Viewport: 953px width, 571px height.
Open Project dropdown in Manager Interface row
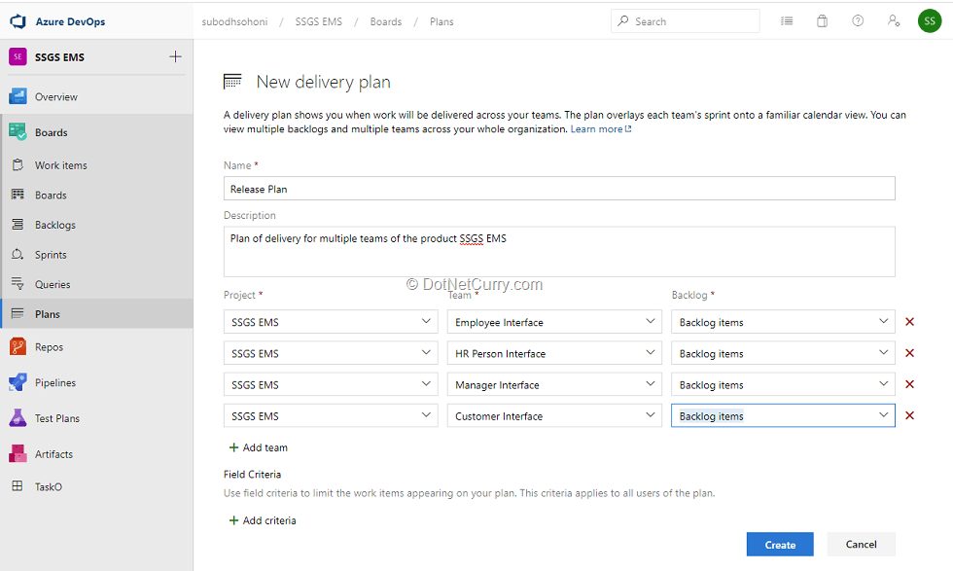(331, 384)
